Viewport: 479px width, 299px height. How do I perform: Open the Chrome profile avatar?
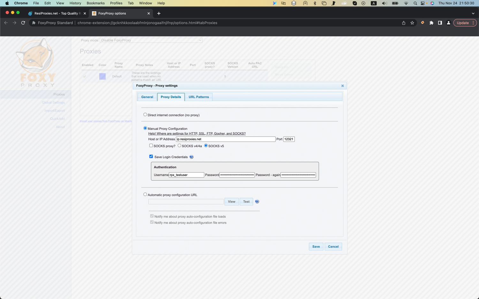coord(448,23)
